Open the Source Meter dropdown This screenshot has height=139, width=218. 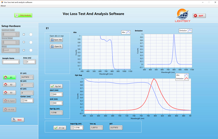[17, 42]
